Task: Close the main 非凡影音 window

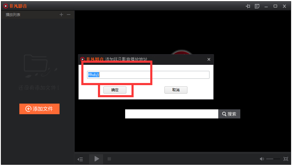Action: click(284, 6)
